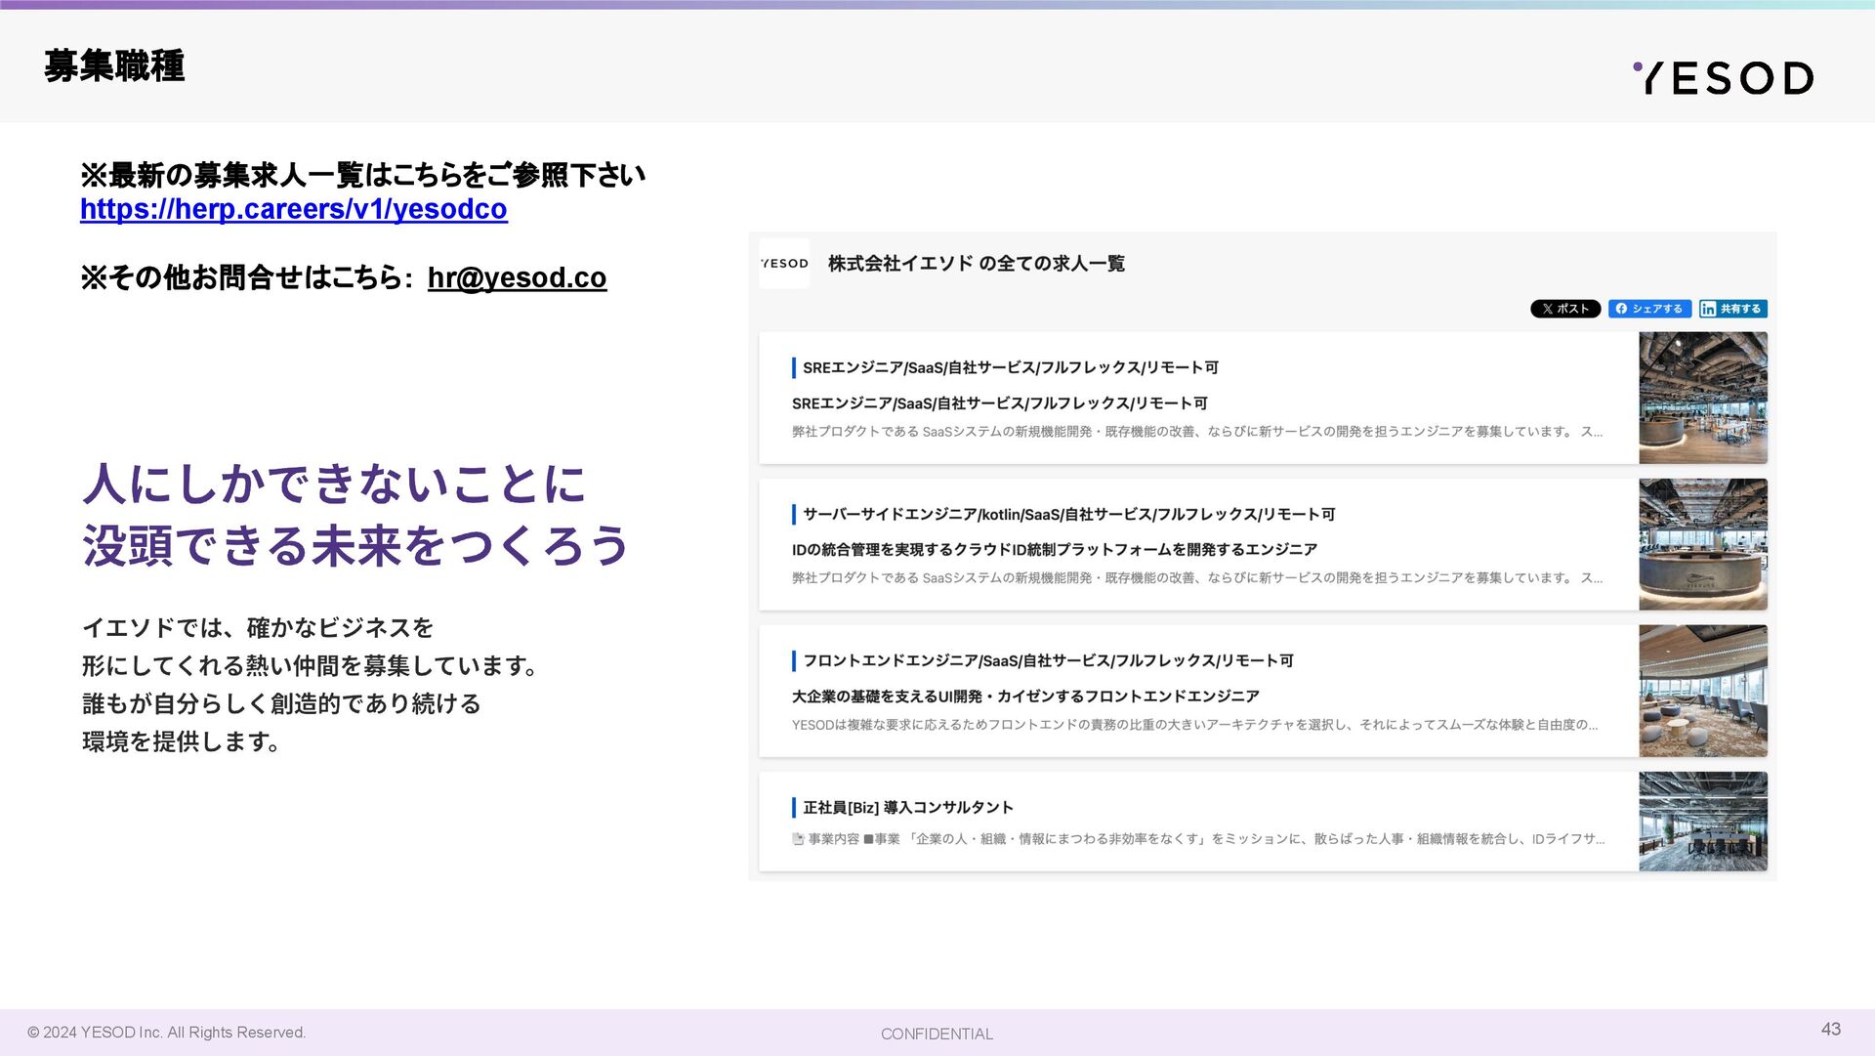Screen dimensions: 1875x1056
Task: Click the hr@yesod.co email address
Action: [517, 277]
